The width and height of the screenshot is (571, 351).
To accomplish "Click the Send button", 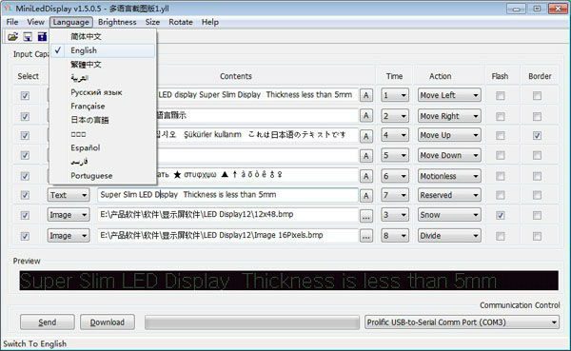I will (x=48, y=322).
